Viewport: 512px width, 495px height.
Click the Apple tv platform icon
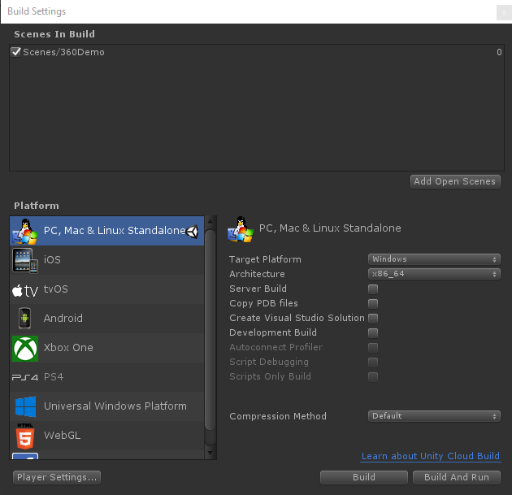(x=25, y=290)
